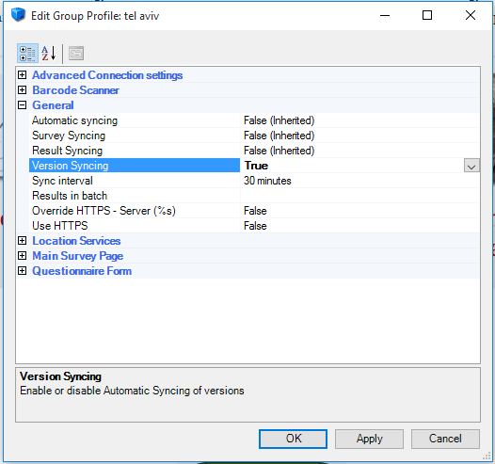Click the Advanced Connection settings heading
This screenshot has width=495, height=464.
[107, 75]
